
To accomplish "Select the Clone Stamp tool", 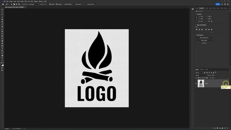I will [x=2, y=31].
